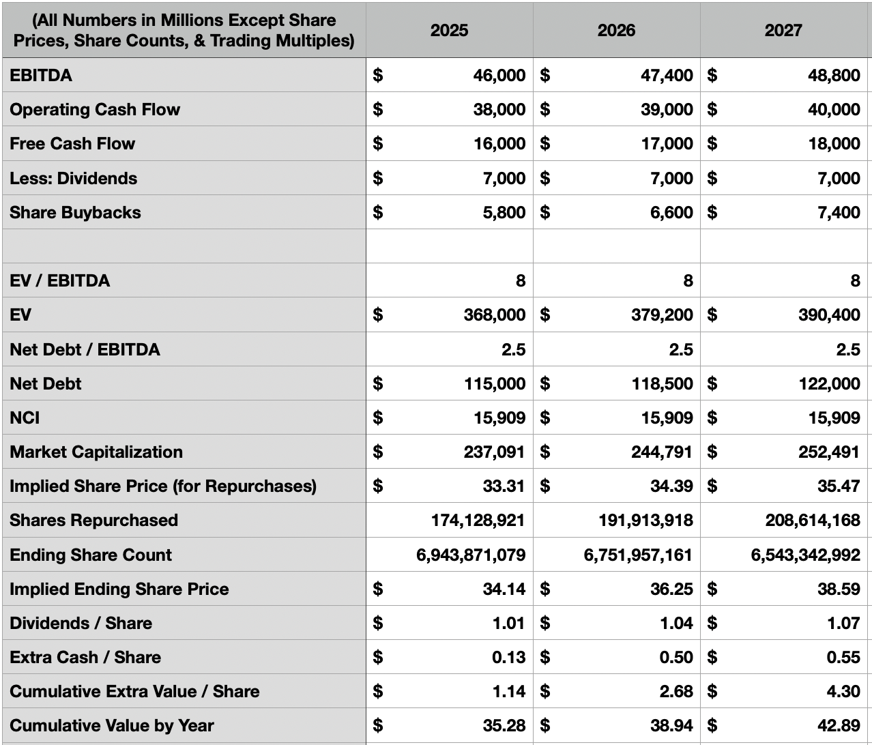Select the Net Debt / EBITDA row label
872x745 pixels.
click(85, 349)
